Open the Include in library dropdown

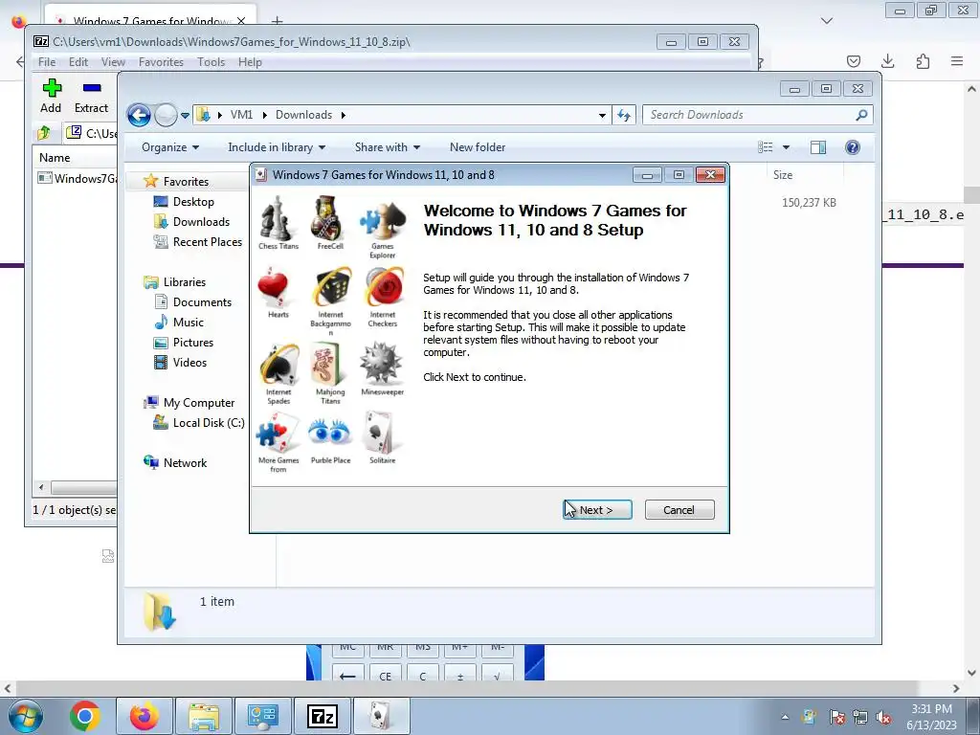click(x=277, y=147)
